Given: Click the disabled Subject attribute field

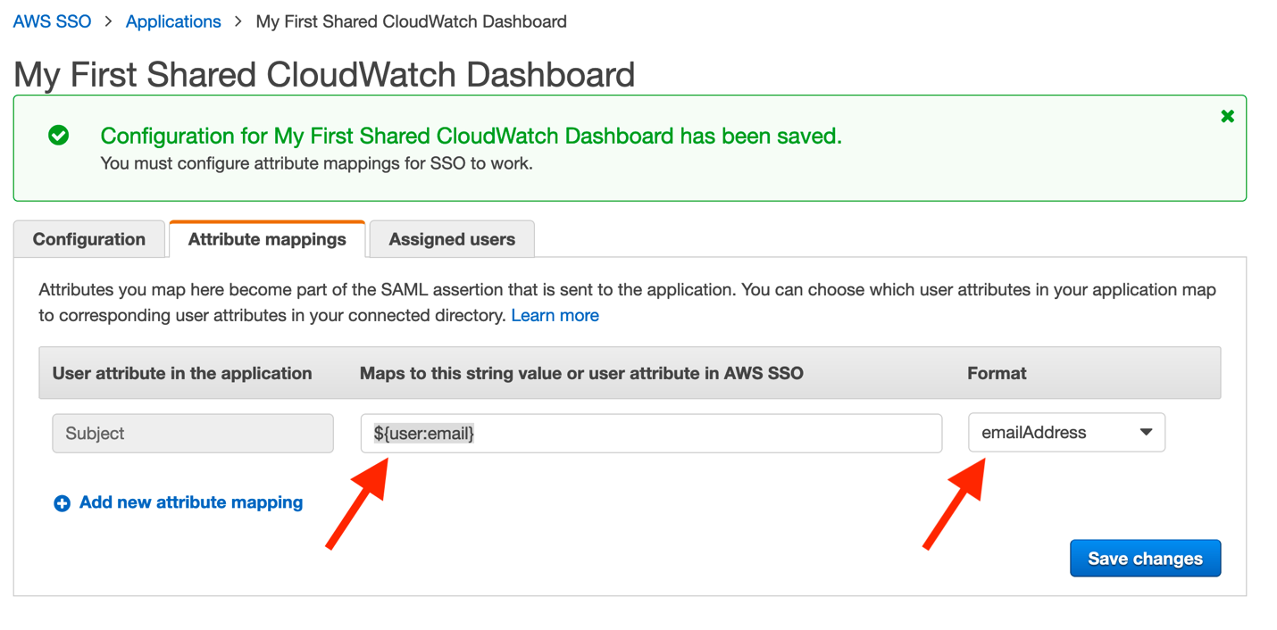Looking at the screenshot, I should pyautogui.click(x=192, y=433).
